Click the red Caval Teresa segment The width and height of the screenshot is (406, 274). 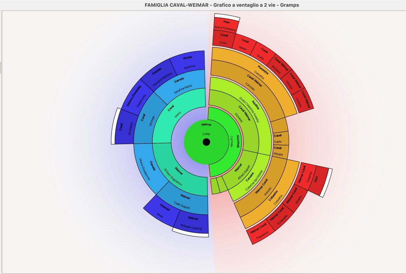tap(244, 44)
